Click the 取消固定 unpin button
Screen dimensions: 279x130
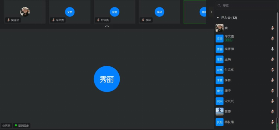click(x=22, y=126)
